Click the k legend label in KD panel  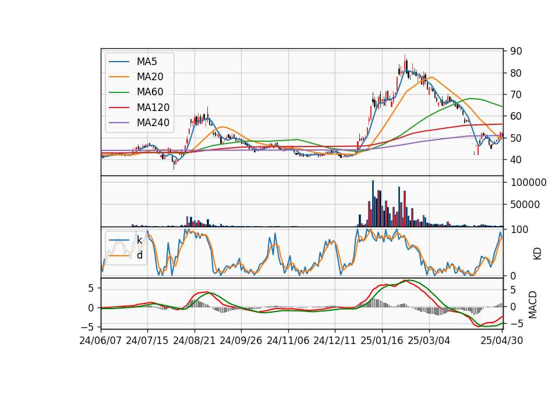click(139, 240)
